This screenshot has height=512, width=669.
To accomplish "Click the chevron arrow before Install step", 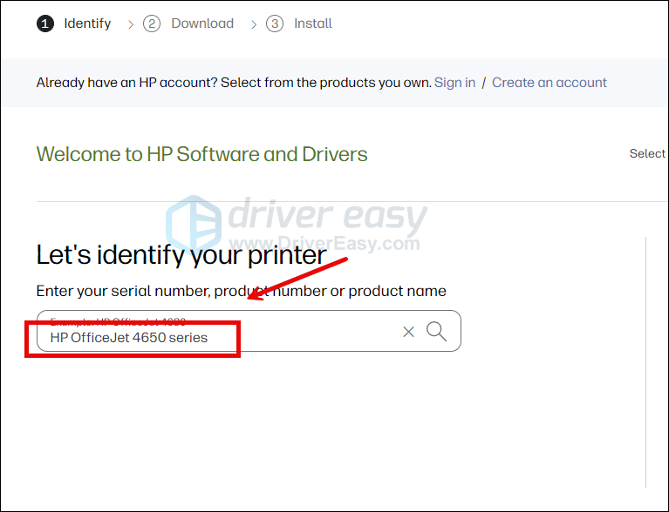I will [254, 24].
